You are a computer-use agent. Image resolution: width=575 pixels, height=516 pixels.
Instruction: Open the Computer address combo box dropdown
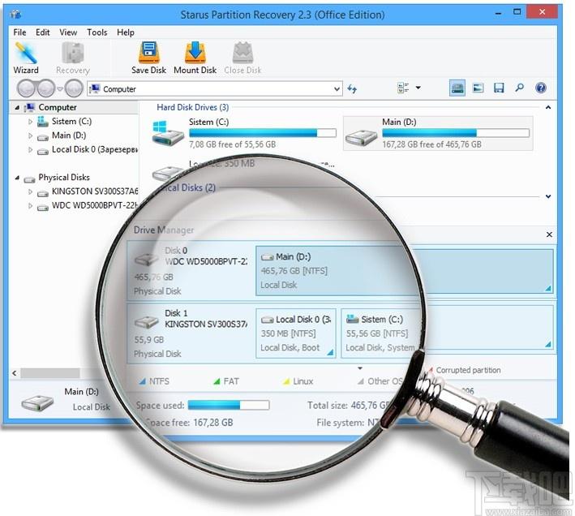pos(337,89)
